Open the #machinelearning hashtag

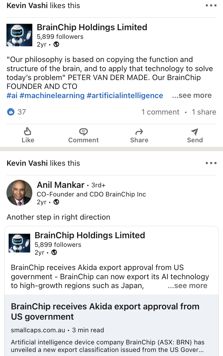pyautogui.click(x=52, y=95)
